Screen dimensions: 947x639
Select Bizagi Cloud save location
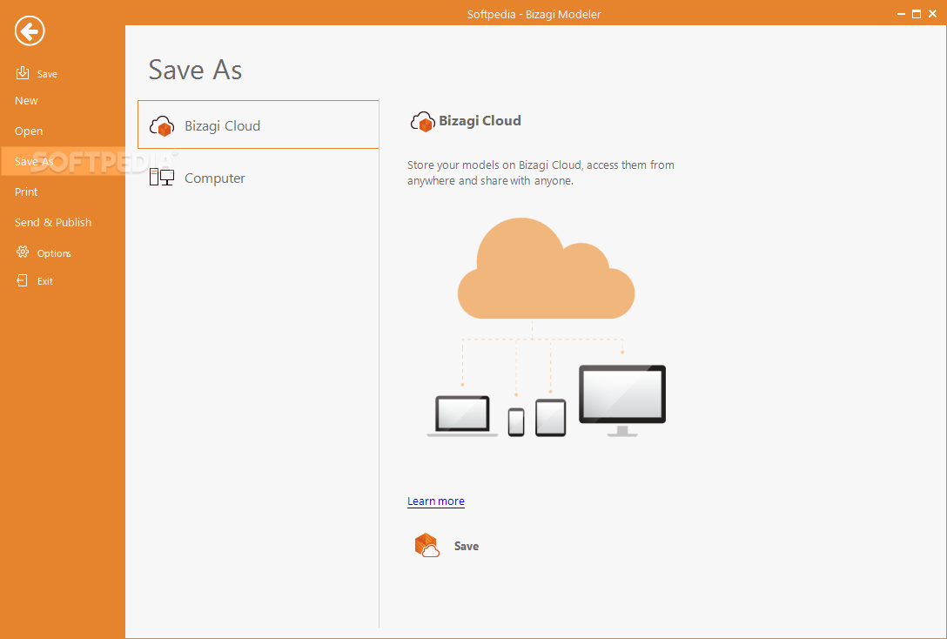(259, 125)
